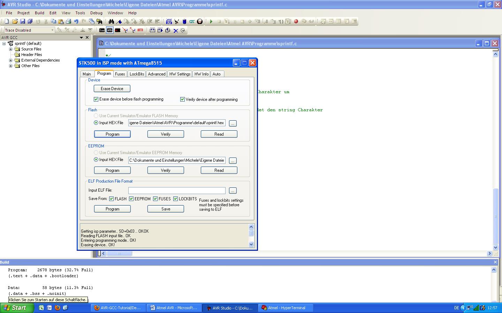Viewport: 502px width, 313px height.
Task: Browse for EEPROM HEX file (...)
Action: tap(233, 161)
